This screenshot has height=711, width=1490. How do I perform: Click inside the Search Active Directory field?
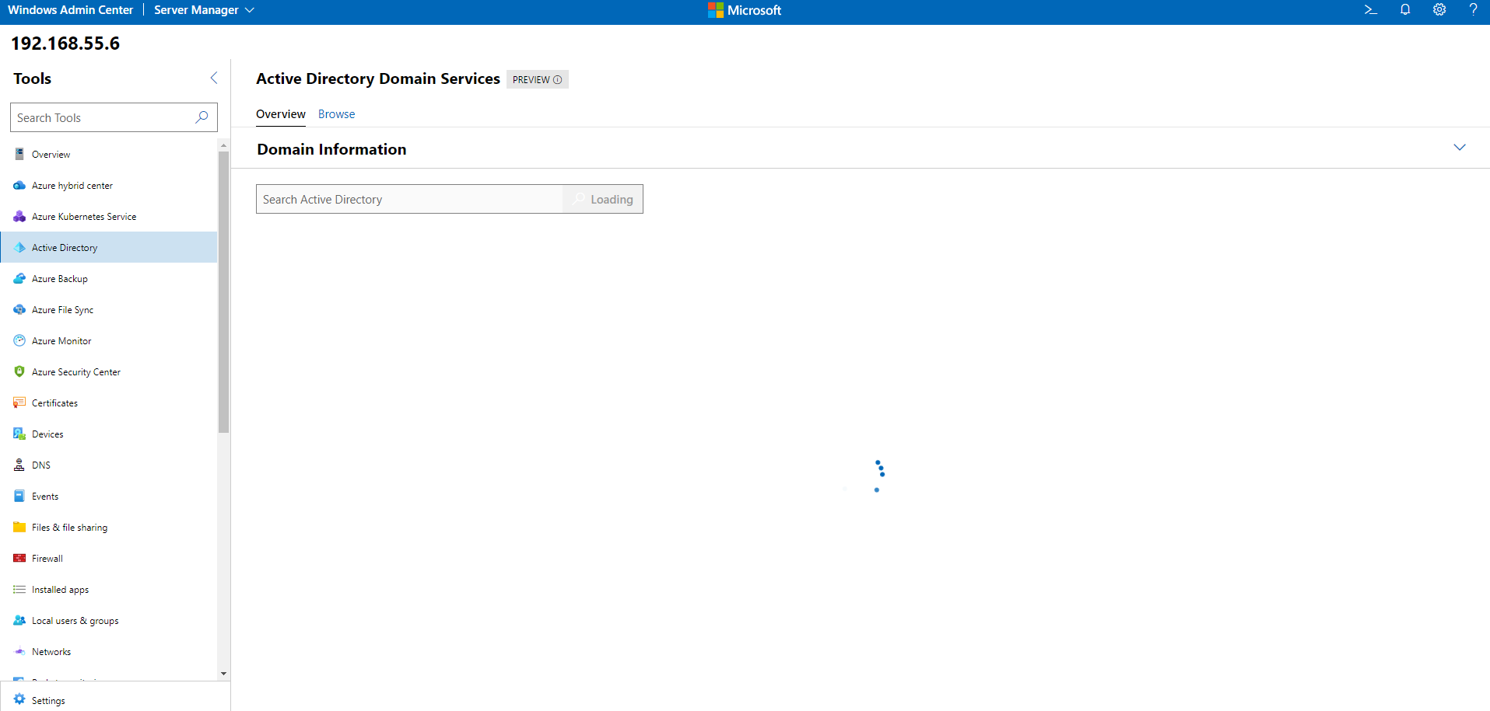(405, 199)
